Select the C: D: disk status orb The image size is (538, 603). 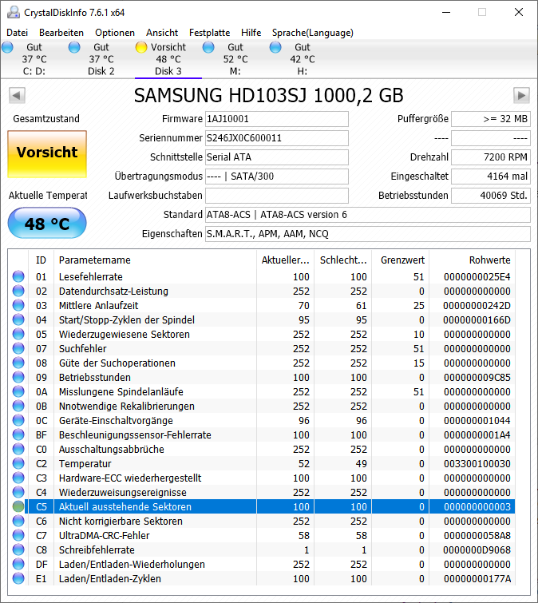(7, 47)
